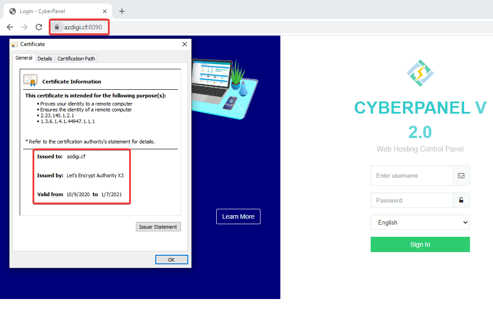Focus the Enter username field

412,176
